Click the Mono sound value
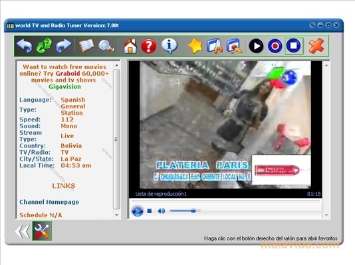This screenshot has height=265, width=355. (x=69, y=126)
